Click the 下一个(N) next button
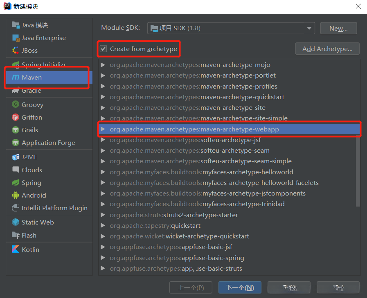 [240, 287]
